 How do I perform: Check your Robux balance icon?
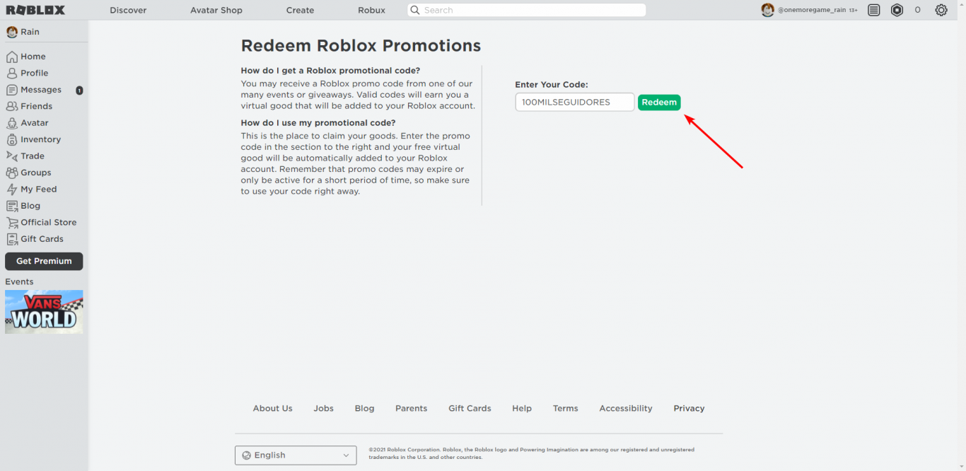pos(897,10)
